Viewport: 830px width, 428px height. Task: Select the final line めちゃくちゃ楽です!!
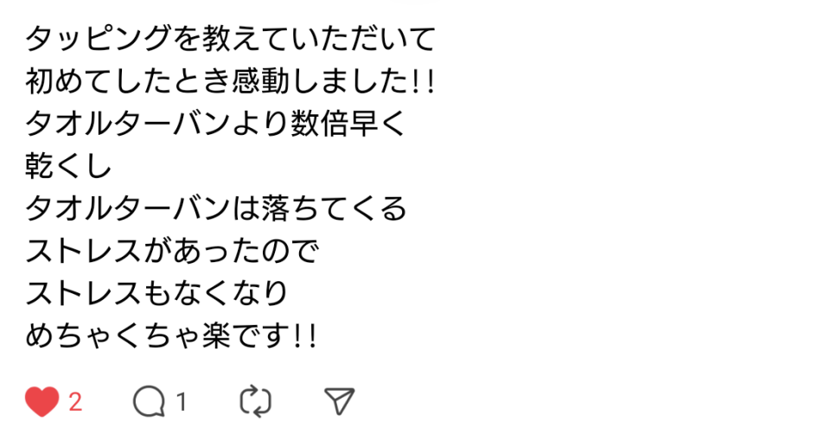(x=171, y=335)
